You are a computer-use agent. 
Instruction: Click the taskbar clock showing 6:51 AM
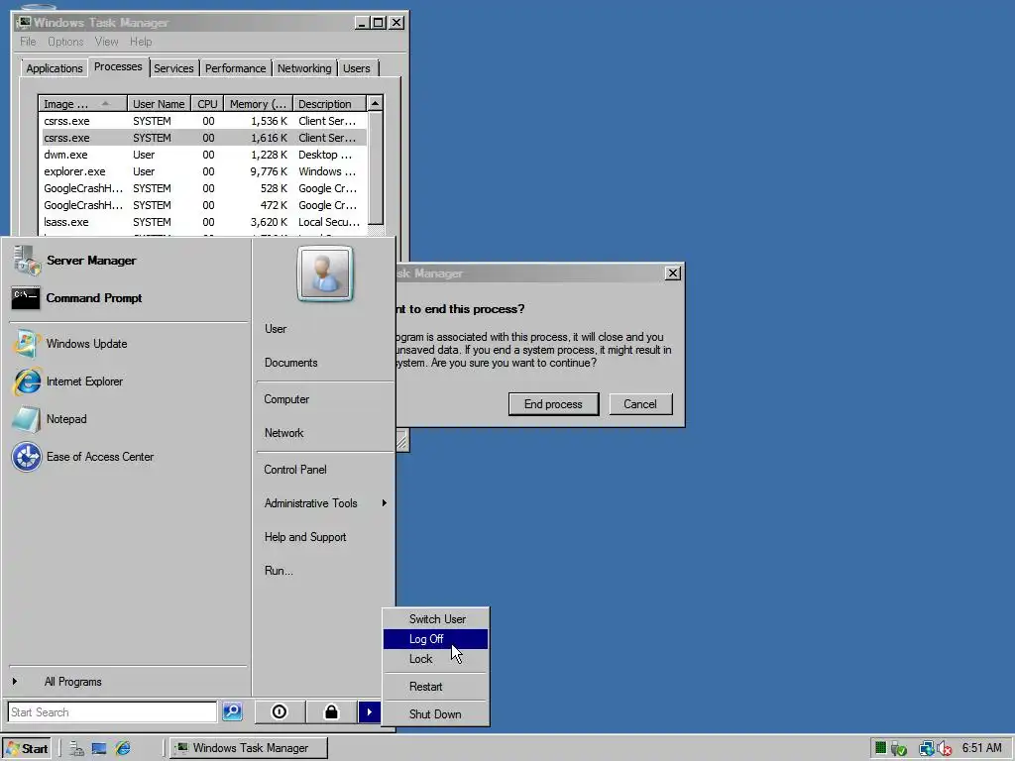point(981,748)
